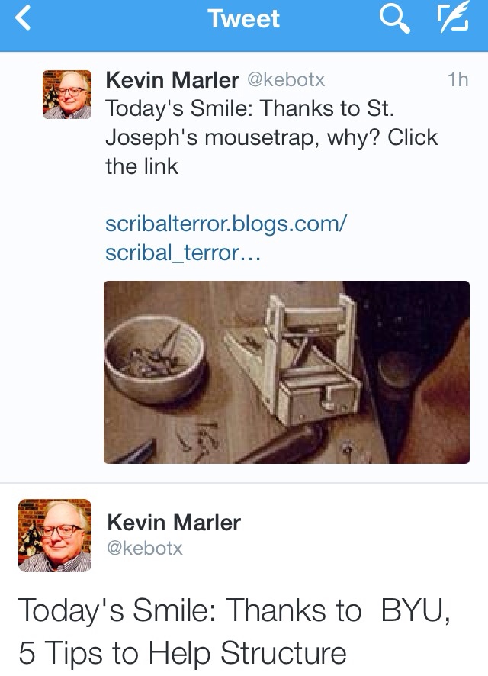Open Kevin Marler name in parent tweet
The image size is (488, 676).
[x=172, y=80]
